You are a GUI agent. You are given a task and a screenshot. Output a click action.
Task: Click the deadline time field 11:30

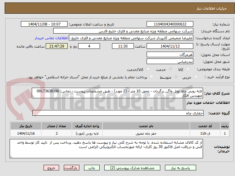123,46
